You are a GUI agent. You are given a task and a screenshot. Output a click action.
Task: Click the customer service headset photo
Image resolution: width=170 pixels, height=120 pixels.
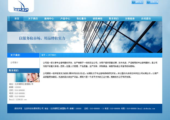click(x=23, y=77)
